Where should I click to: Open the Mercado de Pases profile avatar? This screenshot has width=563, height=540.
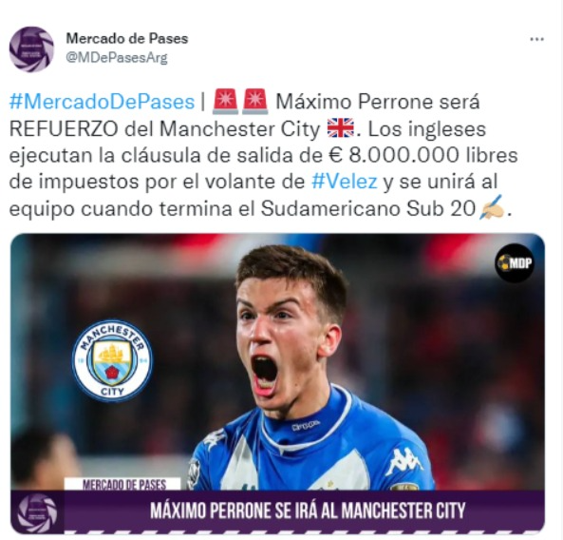click(x=31, y=49)
